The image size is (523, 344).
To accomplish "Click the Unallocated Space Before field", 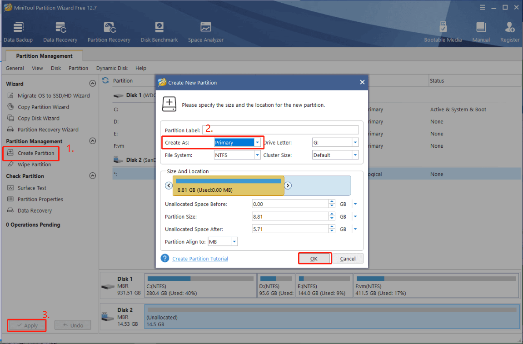I will coord(290,204).
